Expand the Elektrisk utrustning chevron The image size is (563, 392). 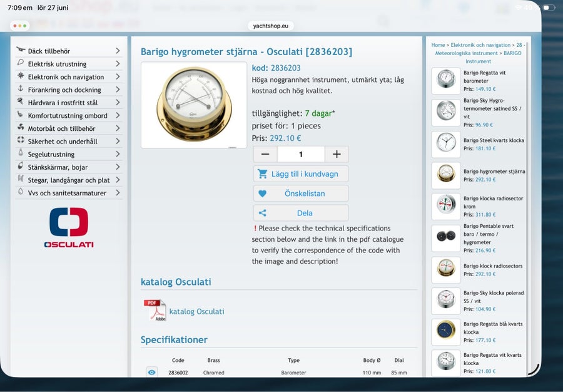118,64
